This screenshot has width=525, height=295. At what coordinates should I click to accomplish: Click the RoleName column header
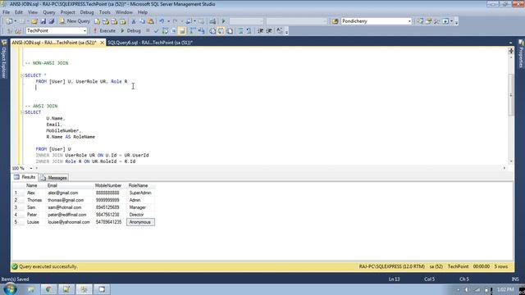[140, 186]
